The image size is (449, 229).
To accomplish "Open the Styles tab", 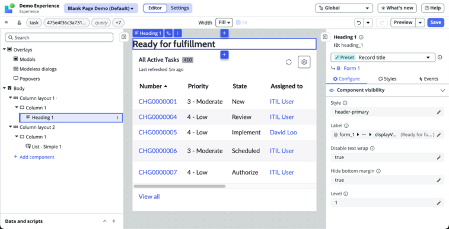I will [387, 79].
